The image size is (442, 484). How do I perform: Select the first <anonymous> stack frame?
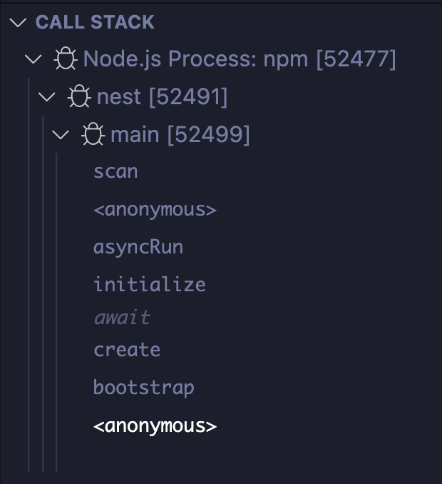pyautogui.click(x=155, y=210)
